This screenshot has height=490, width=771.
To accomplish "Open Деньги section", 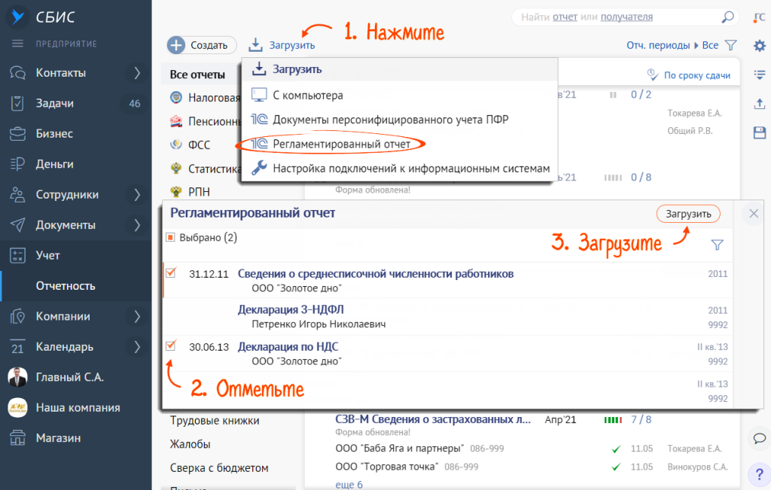I will pos(54,164).
